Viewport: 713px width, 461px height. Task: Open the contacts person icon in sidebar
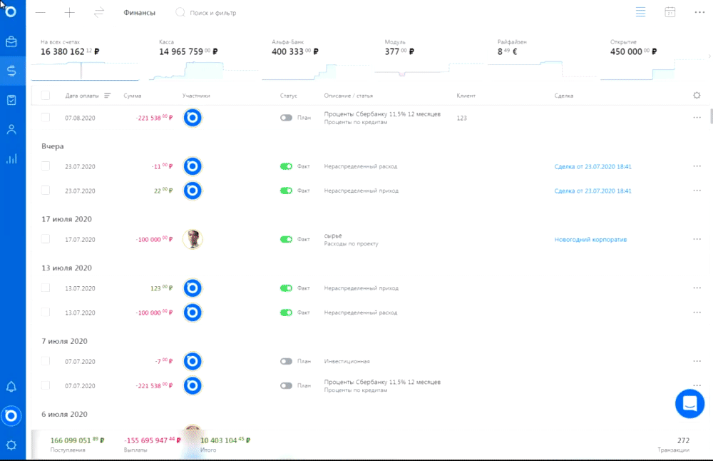(x=11, y=130)
